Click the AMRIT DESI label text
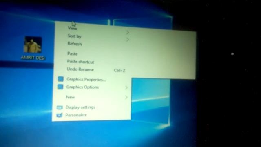The width and height of the screenshot is (261, 147). (x=33, y=58)
